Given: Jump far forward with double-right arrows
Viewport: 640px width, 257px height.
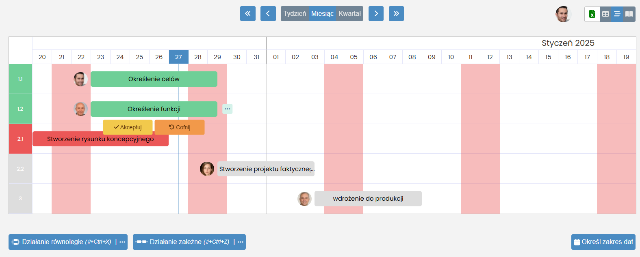Looking at the screenshot, I should (396, 13).
